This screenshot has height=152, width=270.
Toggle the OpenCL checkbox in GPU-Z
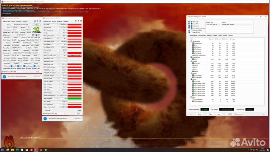point(11,66)
